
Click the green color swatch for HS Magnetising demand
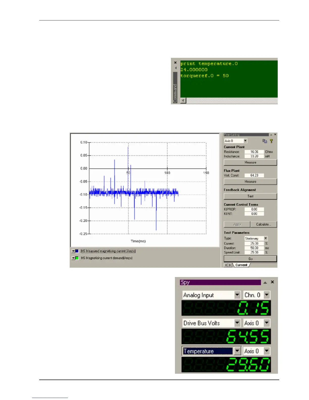77,258
